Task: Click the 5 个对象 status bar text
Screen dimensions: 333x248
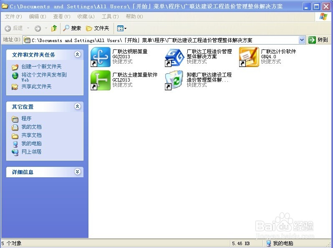Action: [11, 243]
